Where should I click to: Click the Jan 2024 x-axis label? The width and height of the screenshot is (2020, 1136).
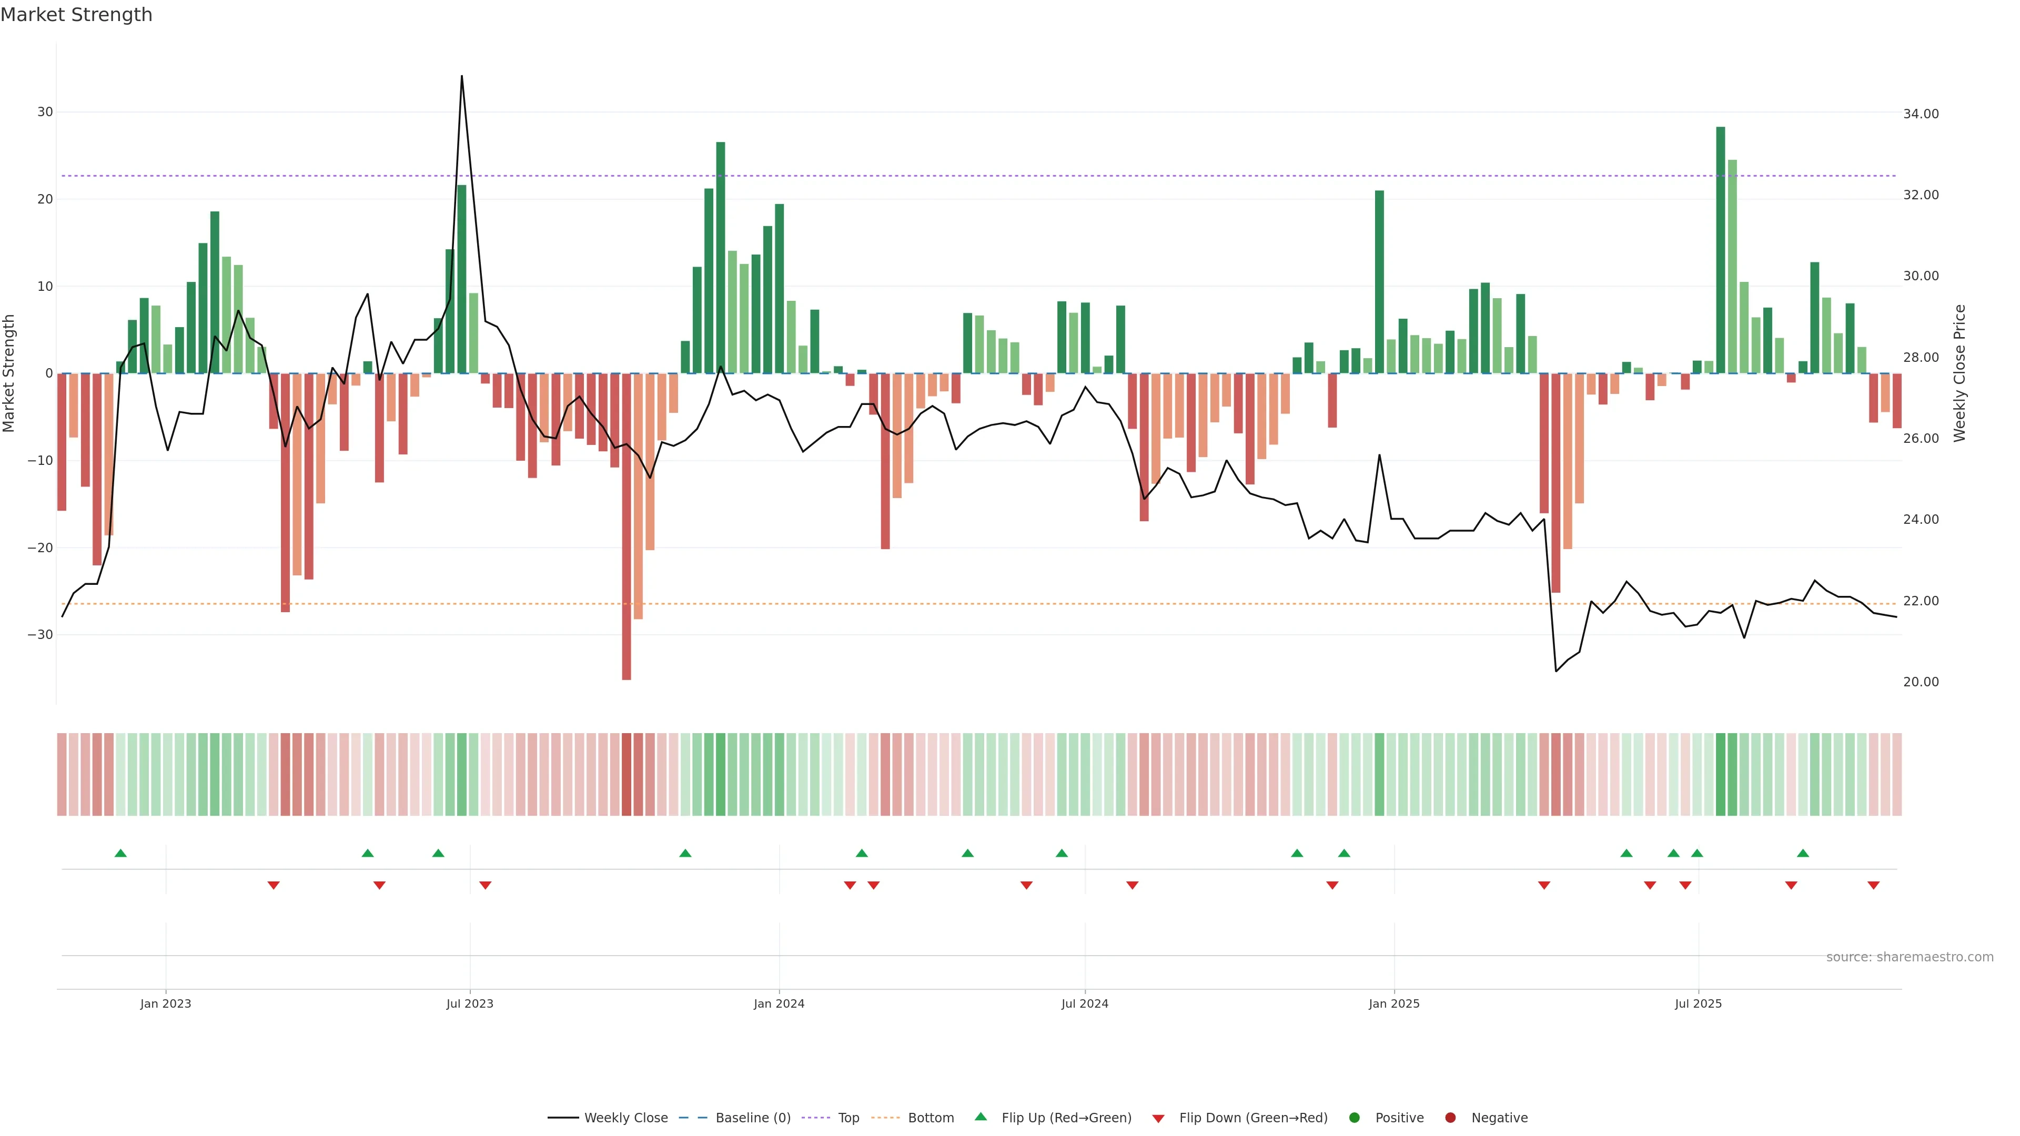coord(779,1003)
